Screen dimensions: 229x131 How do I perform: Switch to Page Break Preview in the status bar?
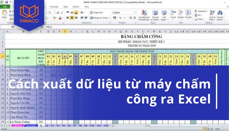coord(211,129)
